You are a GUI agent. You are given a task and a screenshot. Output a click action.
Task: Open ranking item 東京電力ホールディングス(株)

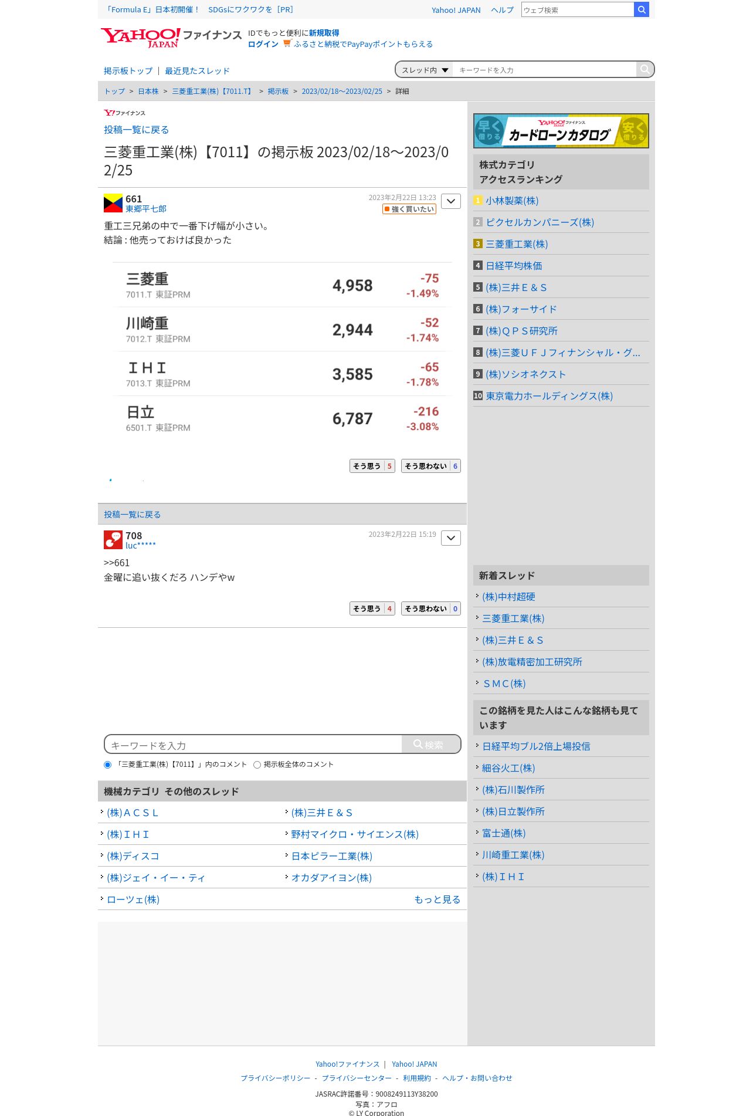click(x=550, y=396)
